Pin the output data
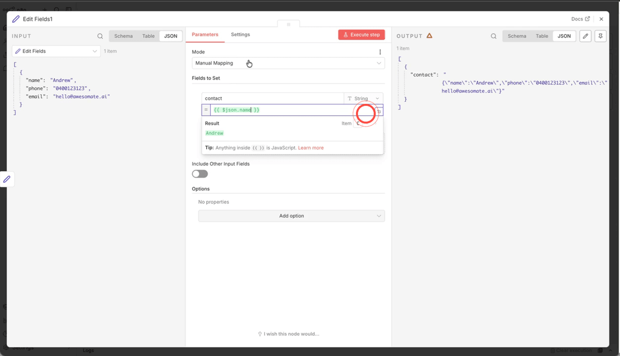620x356 pixels. click(x=600, y=36)
